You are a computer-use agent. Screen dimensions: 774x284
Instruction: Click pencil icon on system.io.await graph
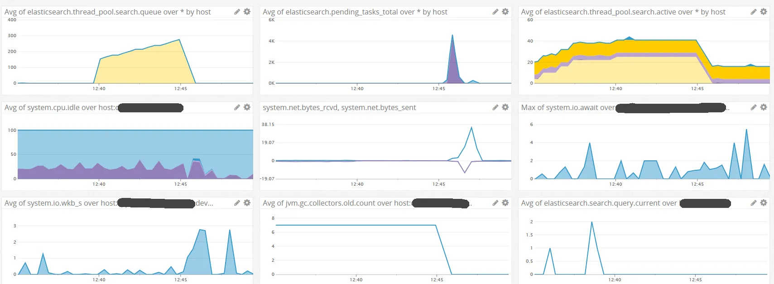(x=753, y=107)
